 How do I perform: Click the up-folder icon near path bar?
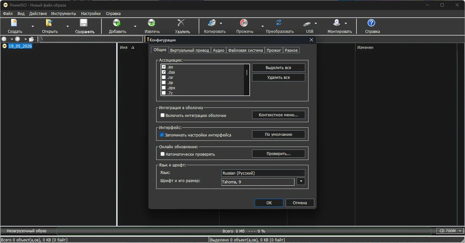31,39
